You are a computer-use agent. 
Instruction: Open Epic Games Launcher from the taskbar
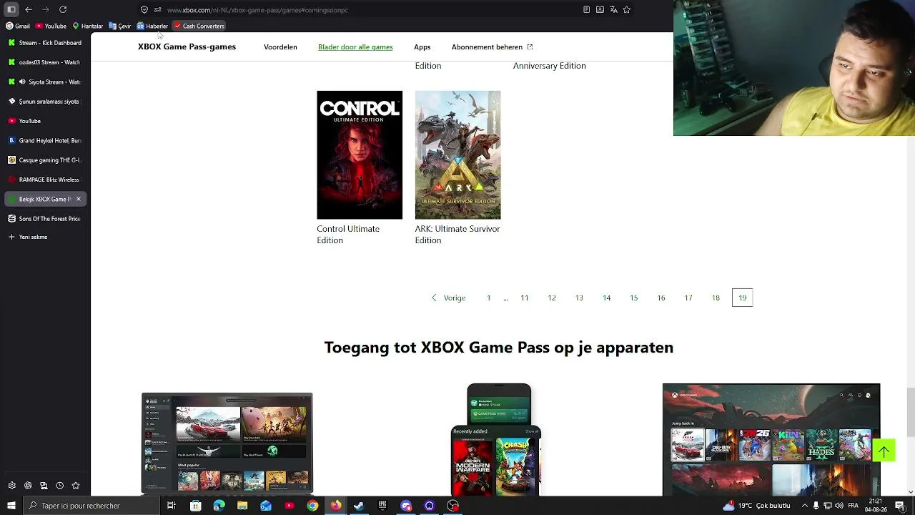pos(382,506)
